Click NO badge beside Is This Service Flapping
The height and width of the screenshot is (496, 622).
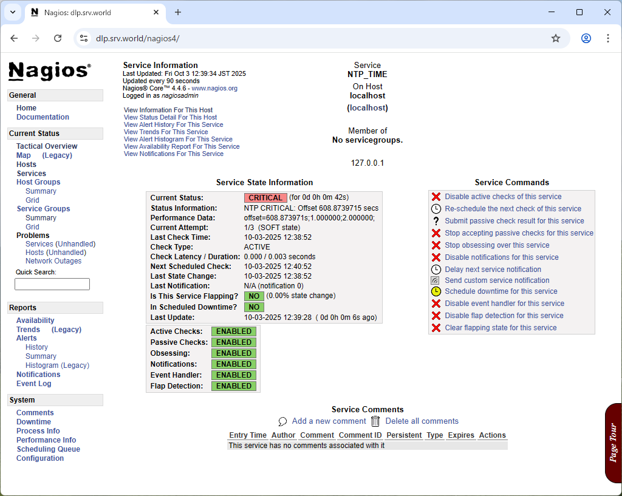[x=254, y=296]
